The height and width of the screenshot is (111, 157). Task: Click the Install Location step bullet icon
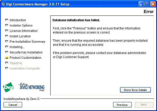[7, 36]
